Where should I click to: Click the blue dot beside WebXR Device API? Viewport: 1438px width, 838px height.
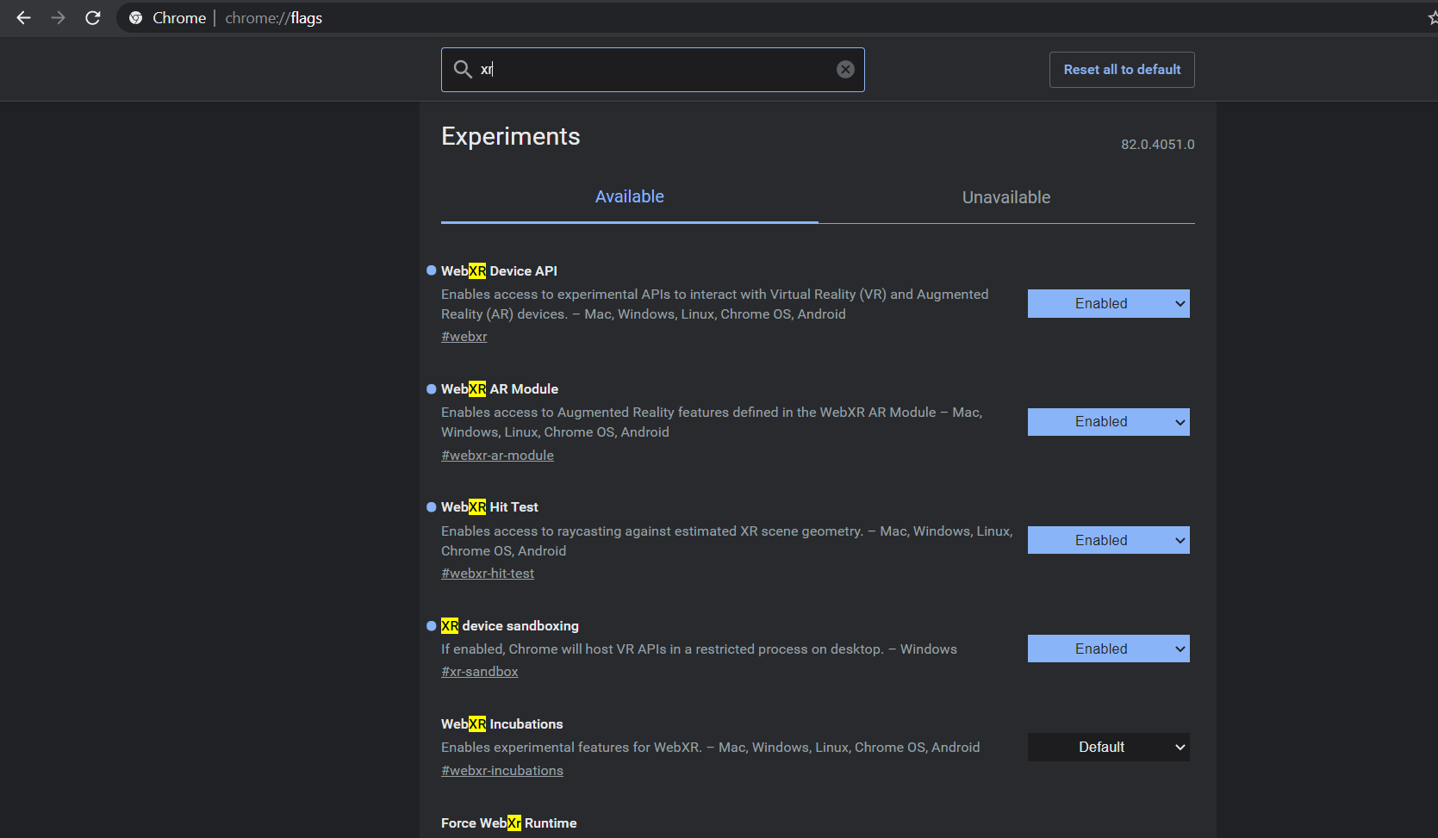(x=432, y=270)
